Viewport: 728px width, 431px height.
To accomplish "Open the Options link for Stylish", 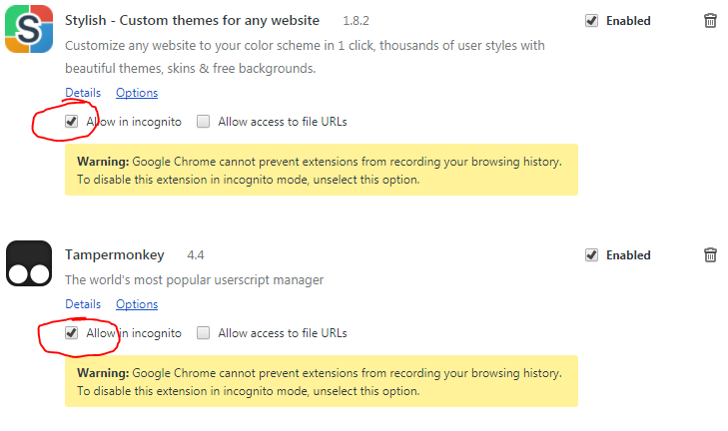I will click(x=137, y=93).
